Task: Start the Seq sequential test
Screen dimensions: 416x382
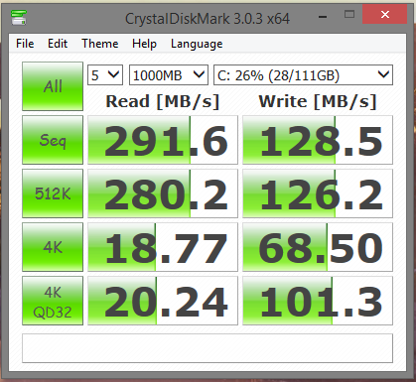Action: click(53, 140)
